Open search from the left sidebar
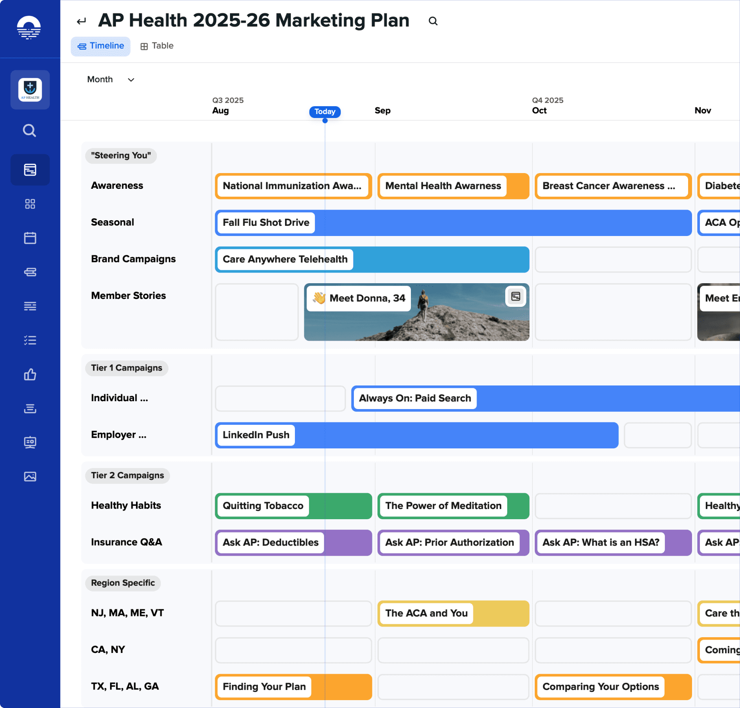The image size is (740, 708). 29,130
